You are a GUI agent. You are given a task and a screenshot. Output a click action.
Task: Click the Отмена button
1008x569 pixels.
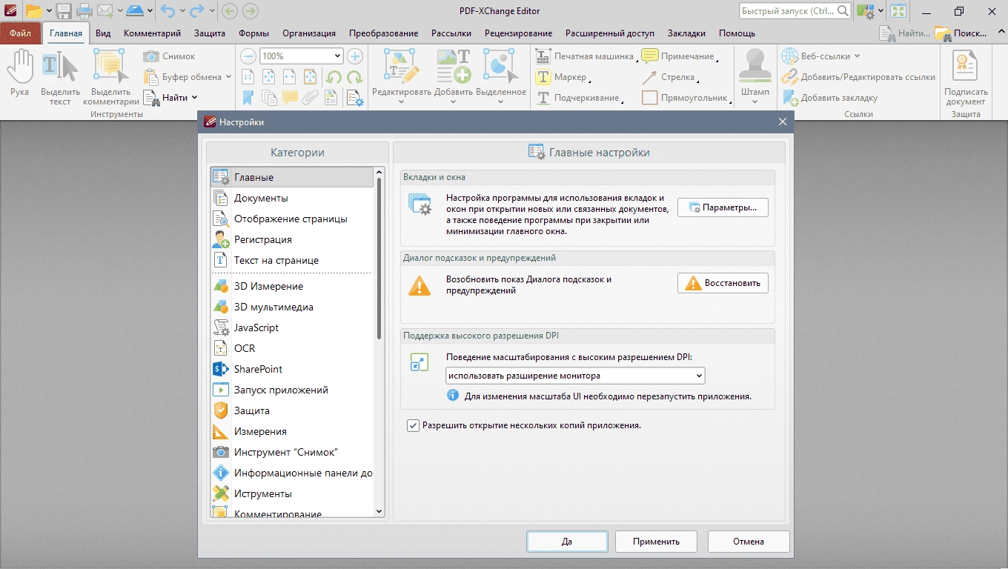point(749,542)
